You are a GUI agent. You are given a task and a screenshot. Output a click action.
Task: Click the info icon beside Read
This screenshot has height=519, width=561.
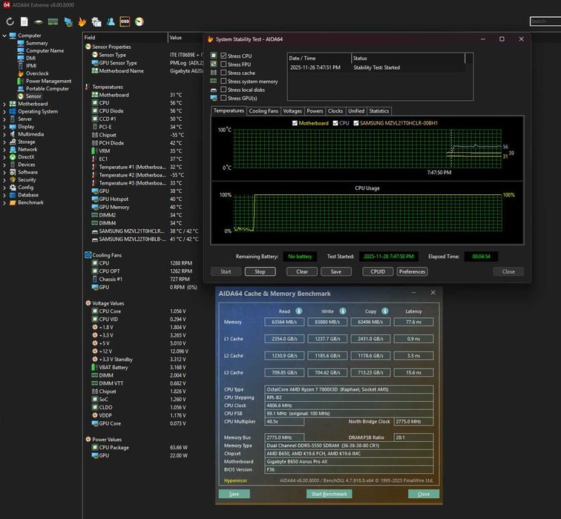click(299, 311)
